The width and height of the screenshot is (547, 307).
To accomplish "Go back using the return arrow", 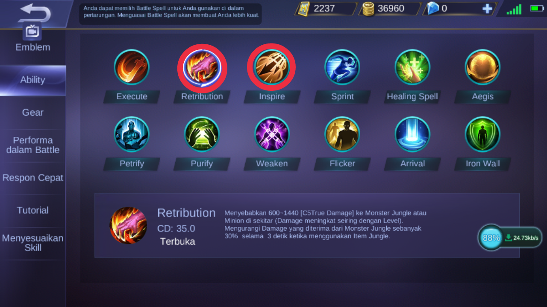I will click(x=35, y=12).
